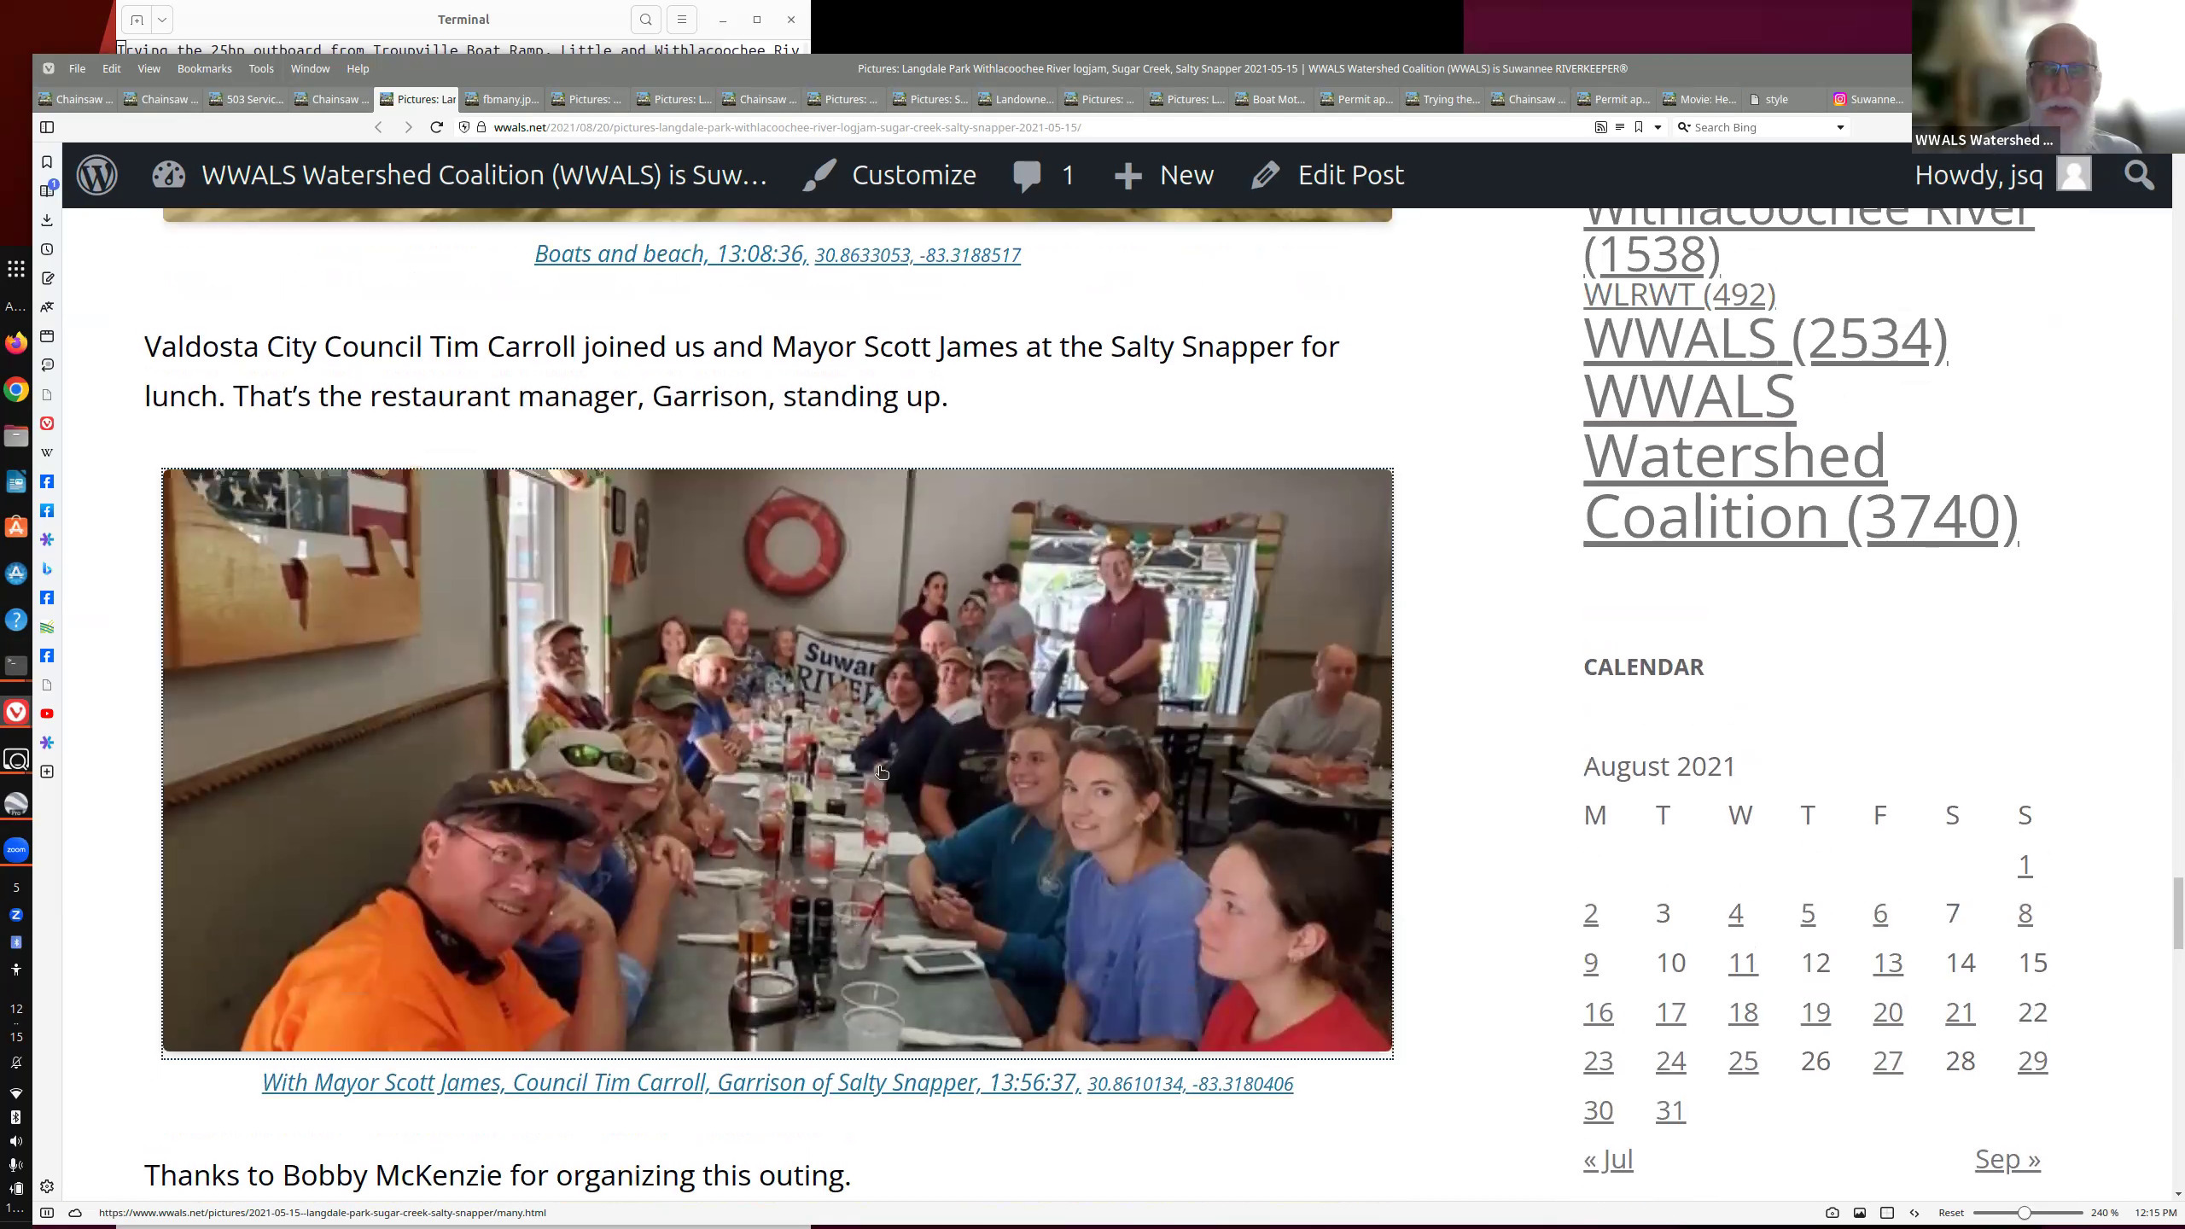Open page actions code icon in status bar
This screenshot has width=2185, height=1229.
(x=1914, y=1213)
